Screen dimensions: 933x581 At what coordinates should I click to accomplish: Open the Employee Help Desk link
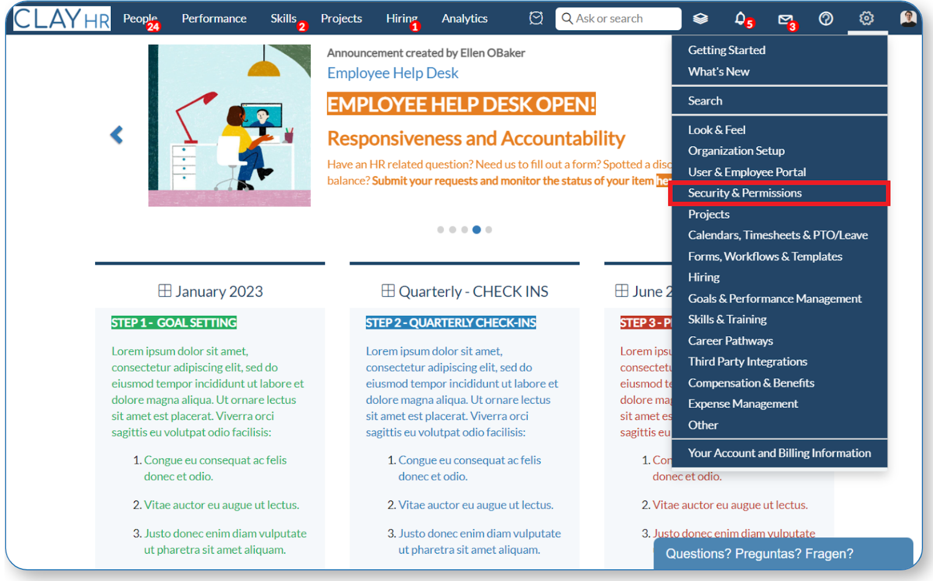tap(392, 73)
